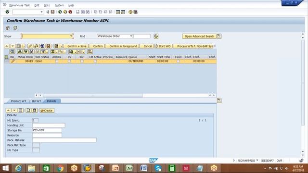This screenshot has height=173, width=308.
Task: Toggle the LM Active checkbox for order 30415
Action: tap(95, 61)
